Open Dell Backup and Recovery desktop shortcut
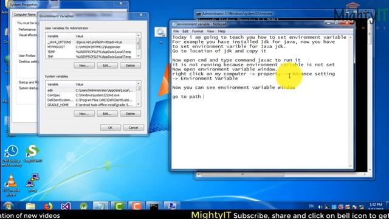This screenshot has height=219, width=389. coord(12,156)
